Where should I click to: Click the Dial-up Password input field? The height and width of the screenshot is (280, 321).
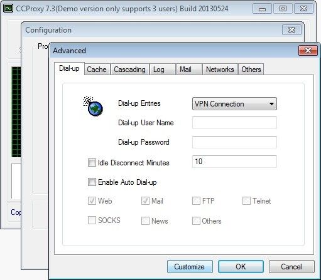pos(234,142)
